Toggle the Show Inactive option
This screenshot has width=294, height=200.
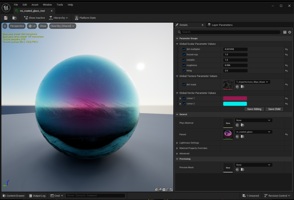pos(34,18)
